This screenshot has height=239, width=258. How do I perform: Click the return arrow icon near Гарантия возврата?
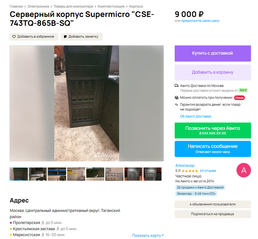pyautogui.click(x=177, y=104)
